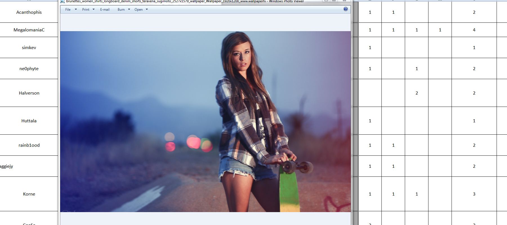Select the cell containing value 4
Screen dimensions: 507x225
(474, 30)
